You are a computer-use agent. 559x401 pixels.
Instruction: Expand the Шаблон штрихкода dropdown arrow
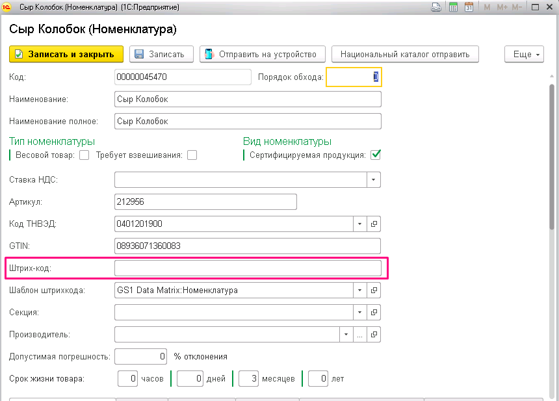point(359,290)
